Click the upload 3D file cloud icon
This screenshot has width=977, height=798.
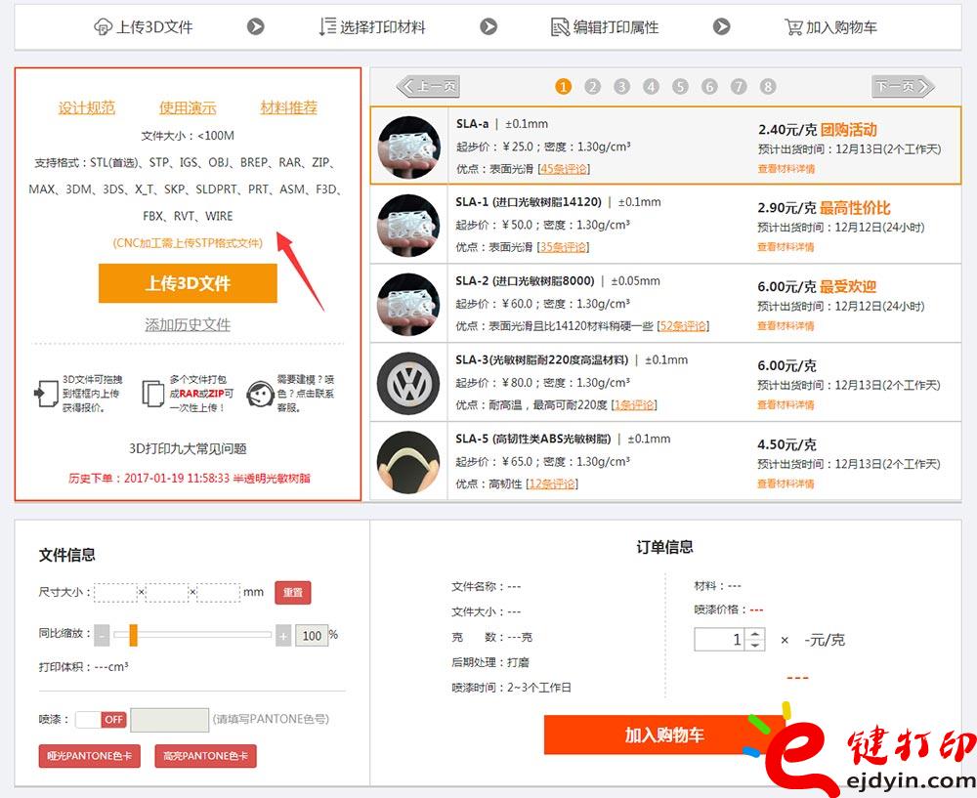pos(103,26)
